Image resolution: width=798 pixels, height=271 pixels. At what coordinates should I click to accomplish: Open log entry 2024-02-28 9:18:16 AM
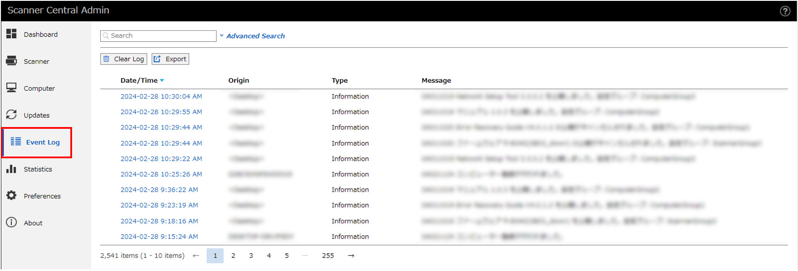159,221
